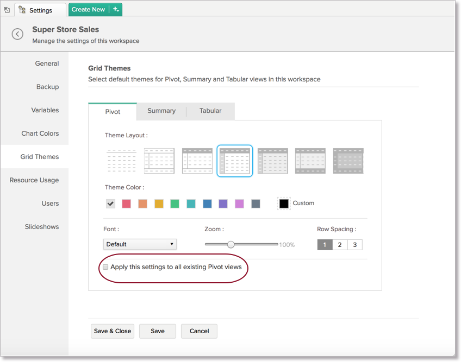Open Chart Colors in the sidebar
The image size is (461, 362).
(x=40, y=134)
